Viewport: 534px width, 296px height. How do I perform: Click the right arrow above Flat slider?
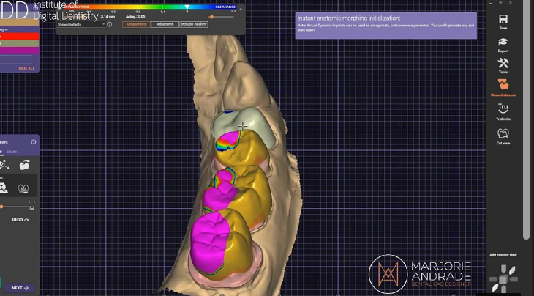(34, 202)
